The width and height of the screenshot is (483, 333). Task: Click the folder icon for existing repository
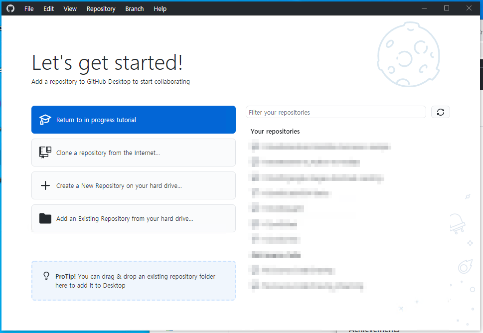pyautogui.click(x=45, y=218)
